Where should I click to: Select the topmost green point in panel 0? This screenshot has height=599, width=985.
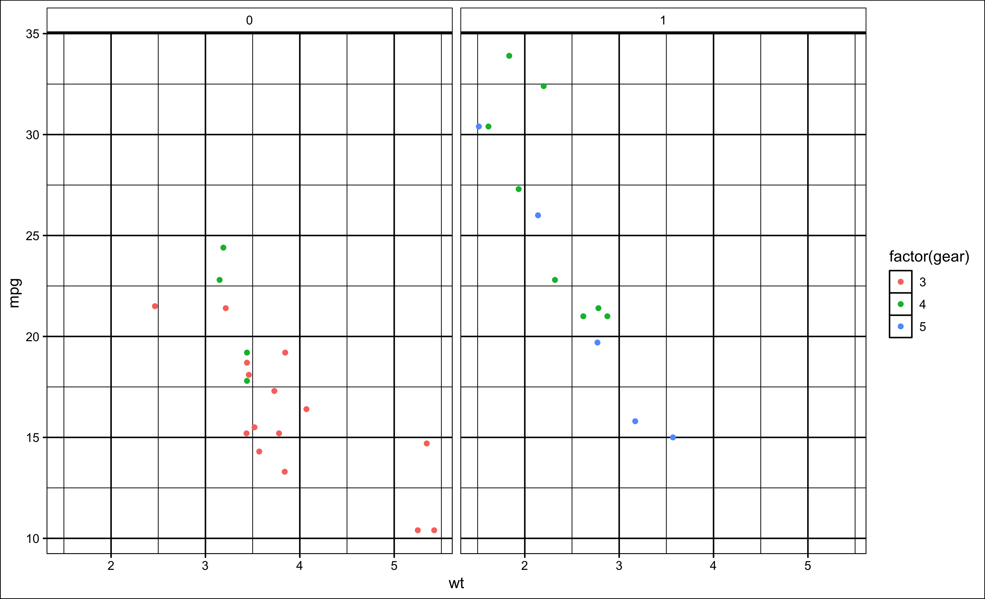coord(223,248)
